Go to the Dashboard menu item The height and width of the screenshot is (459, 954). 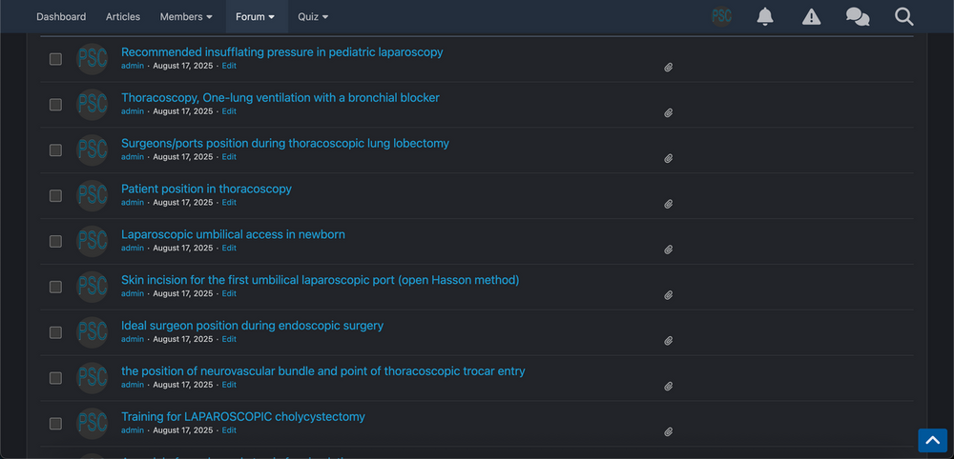[61, 16]
